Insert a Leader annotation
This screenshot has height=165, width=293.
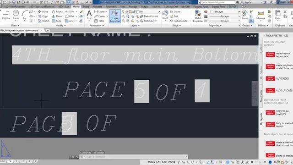(x=100, y=16)
